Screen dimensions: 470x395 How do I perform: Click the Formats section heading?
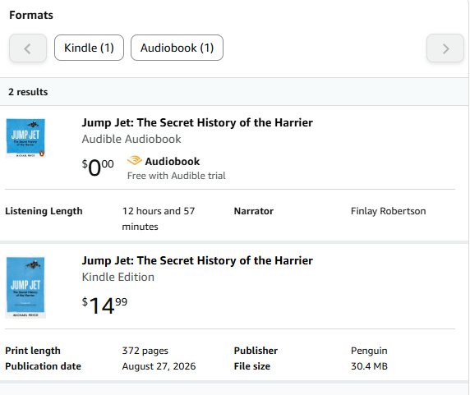click(31, 15)
